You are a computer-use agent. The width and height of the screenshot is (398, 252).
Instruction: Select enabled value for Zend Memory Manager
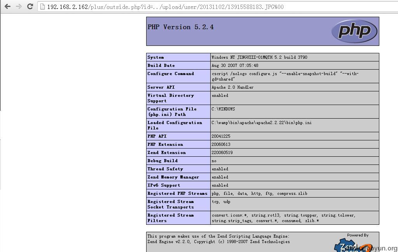coord(220,177)
